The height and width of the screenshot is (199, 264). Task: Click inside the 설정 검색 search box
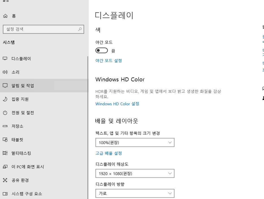pos(42,29)
